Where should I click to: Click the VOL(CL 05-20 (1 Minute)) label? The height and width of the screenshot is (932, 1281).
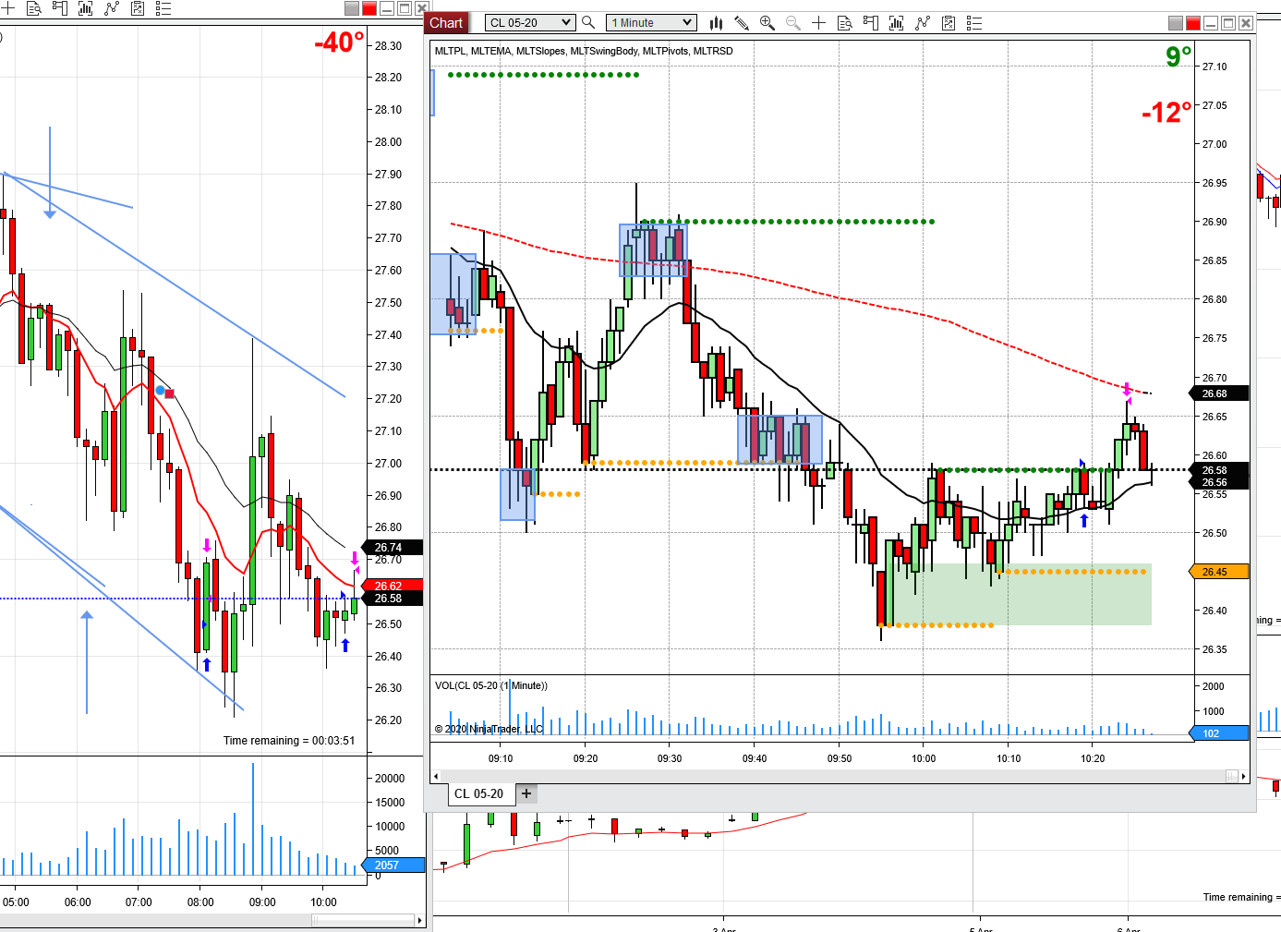(491, 685)
